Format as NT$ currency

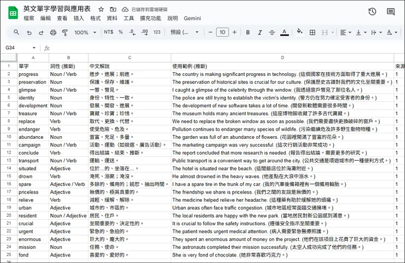(x=108, y=32)
